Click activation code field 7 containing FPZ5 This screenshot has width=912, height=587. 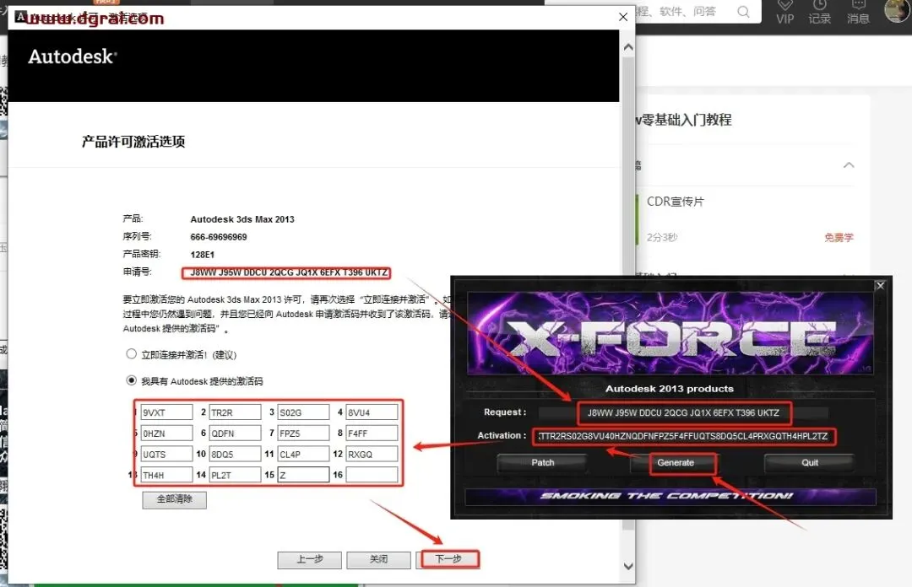[303, 433]
